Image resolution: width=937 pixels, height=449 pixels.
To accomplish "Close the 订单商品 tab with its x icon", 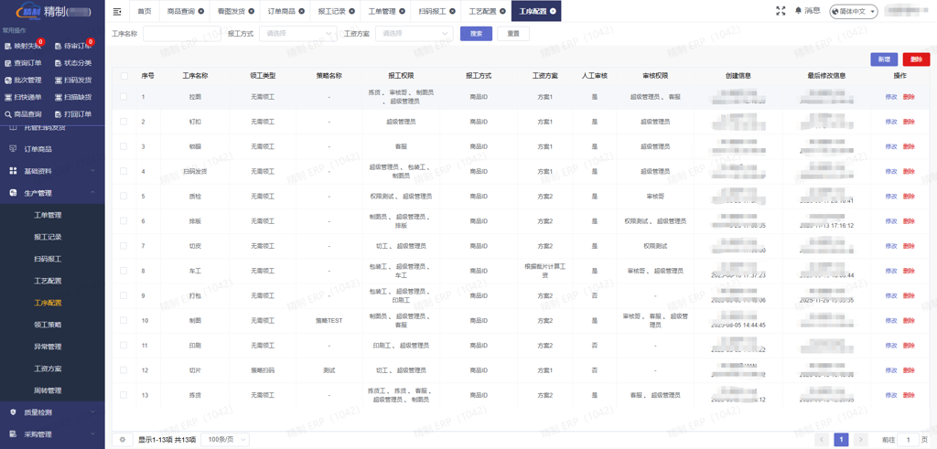I will click(x=301, y=11).
